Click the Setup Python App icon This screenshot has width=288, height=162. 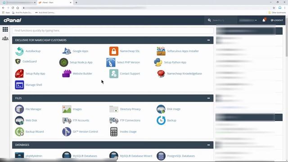tap(158, 62)
